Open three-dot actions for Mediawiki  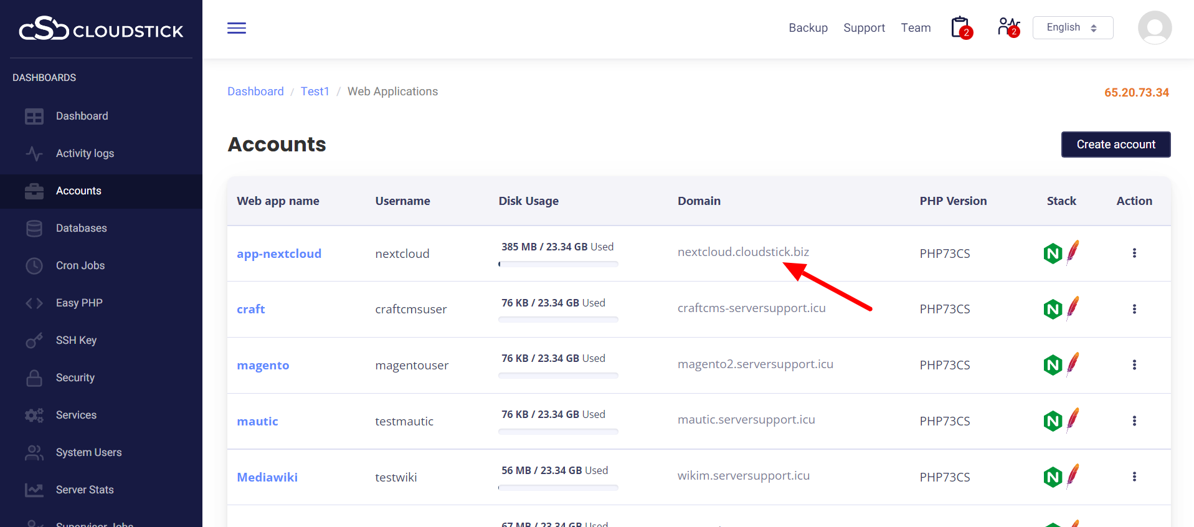1134,477
